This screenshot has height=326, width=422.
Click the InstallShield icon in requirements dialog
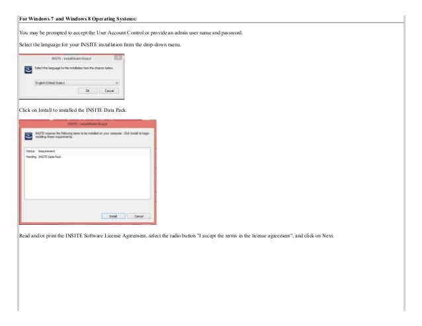(x=28, y=136)
